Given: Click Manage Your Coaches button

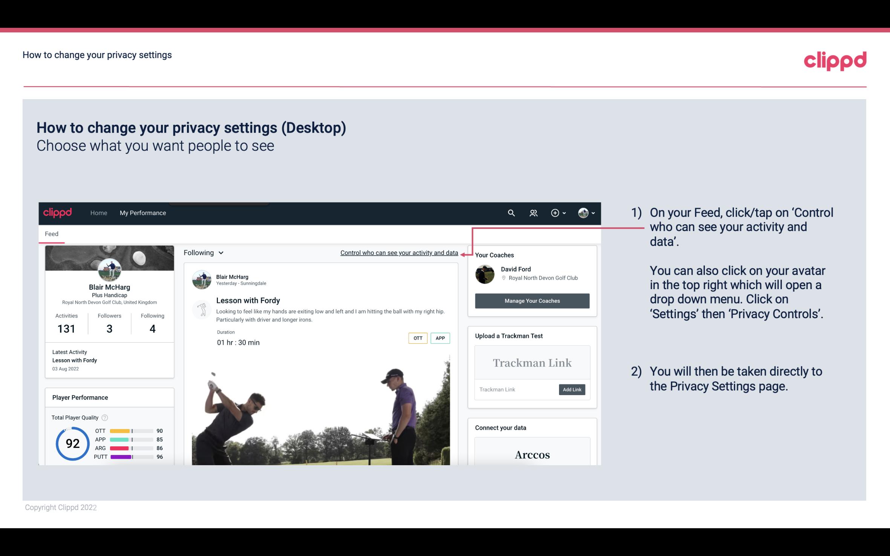Looking at the screenshot, I should coord(532,301).
